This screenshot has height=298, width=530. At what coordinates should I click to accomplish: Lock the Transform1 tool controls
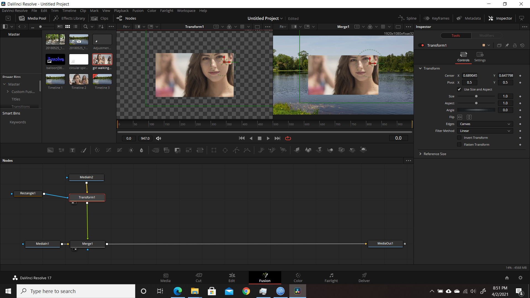(515, 45)
